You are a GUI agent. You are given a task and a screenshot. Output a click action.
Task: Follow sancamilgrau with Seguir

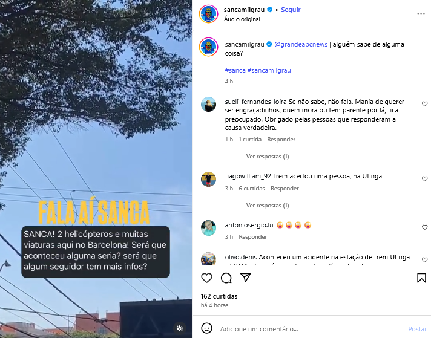coord(291,10)
